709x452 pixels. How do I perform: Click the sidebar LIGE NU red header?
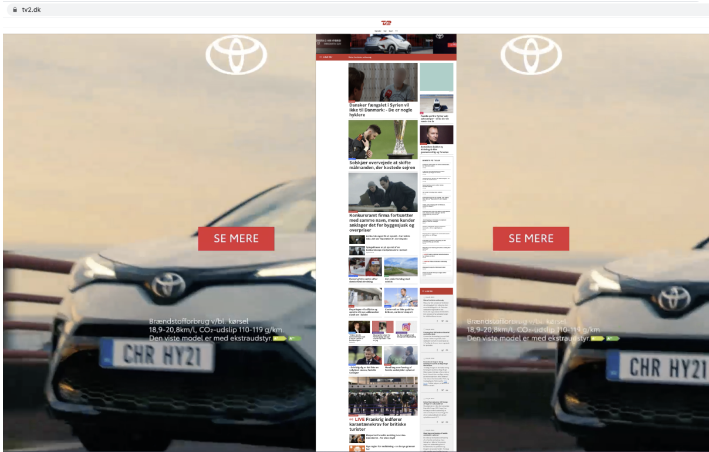point(436,291)
